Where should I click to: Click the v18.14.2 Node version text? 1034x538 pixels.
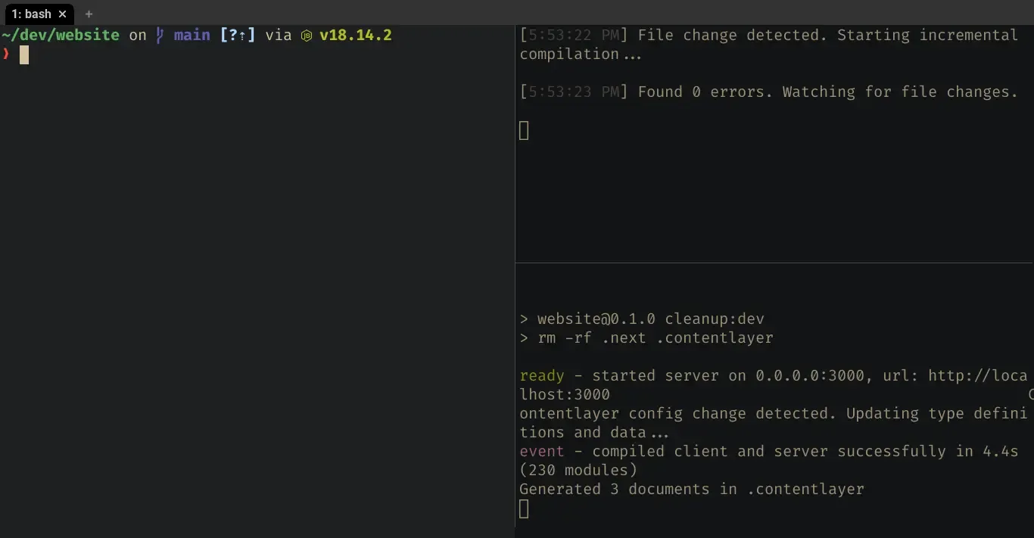[x=355, y=35]
